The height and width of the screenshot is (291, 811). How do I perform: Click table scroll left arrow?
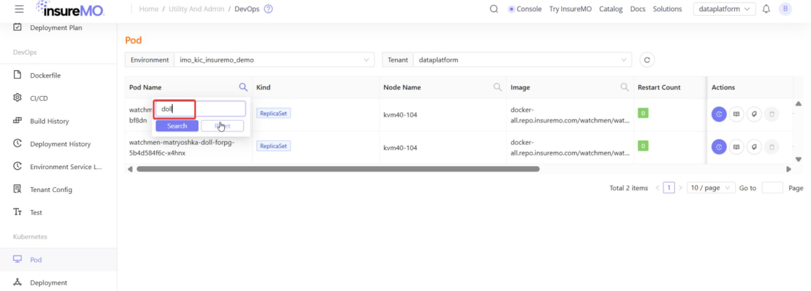[x=130, y=169]
